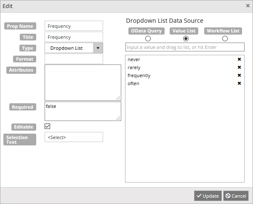The image size is (253, 204).
Task: Click into the Prop Name field
Action: [x=74, y=26]
